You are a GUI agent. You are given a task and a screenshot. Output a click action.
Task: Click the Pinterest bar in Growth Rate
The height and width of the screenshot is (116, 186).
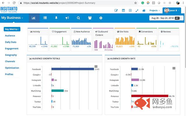[150, 96]
